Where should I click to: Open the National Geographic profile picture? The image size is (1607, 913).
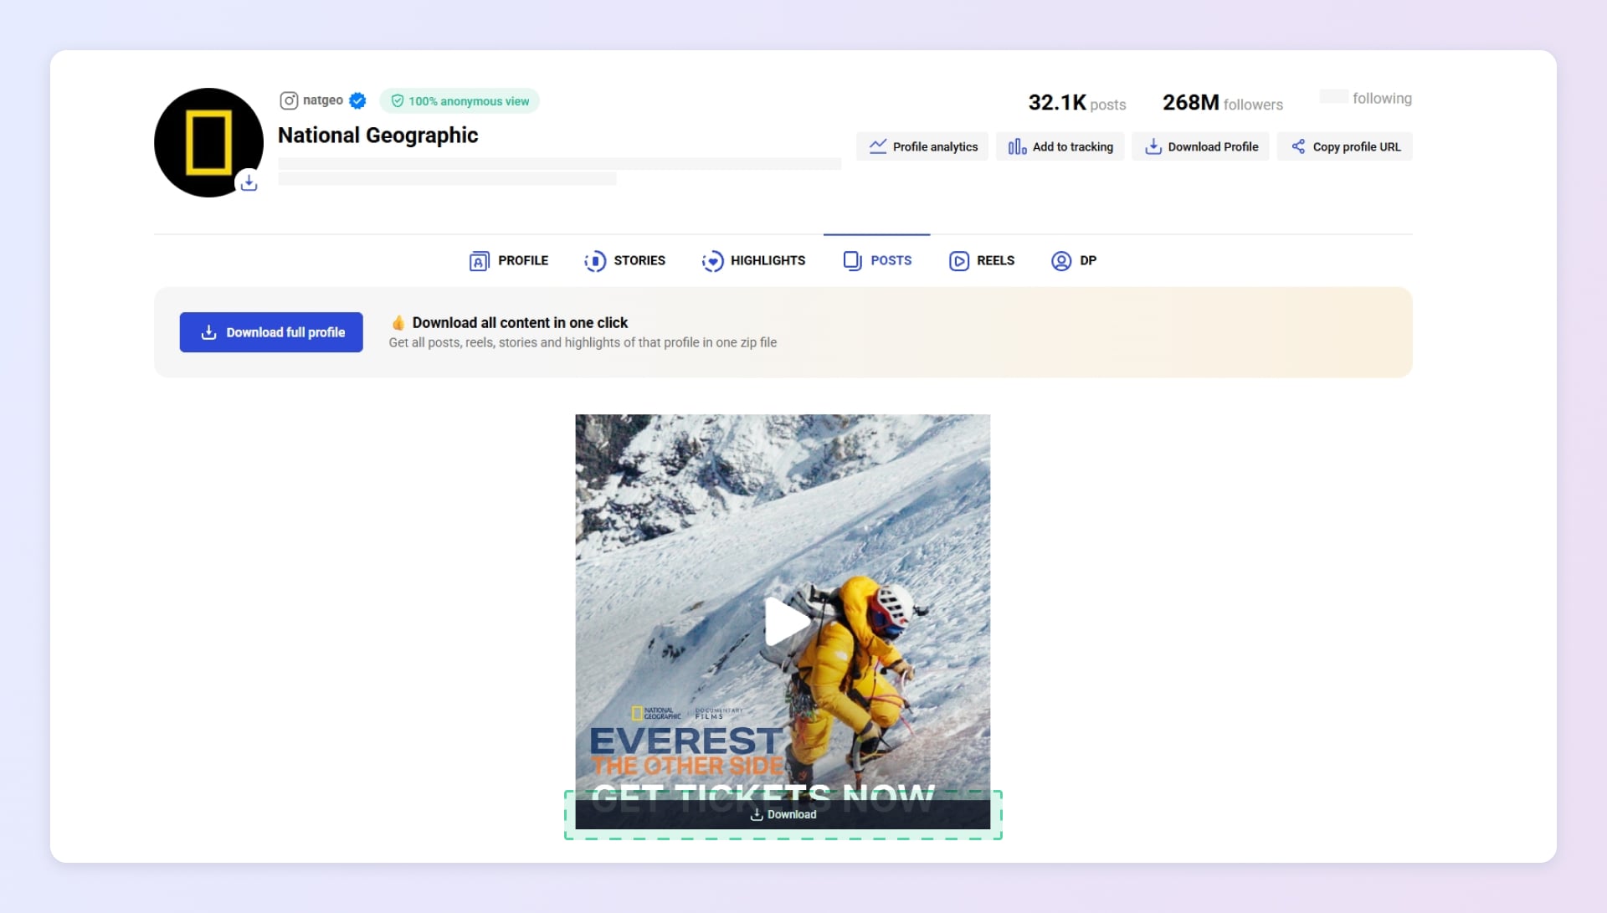(x=208, y=142)
